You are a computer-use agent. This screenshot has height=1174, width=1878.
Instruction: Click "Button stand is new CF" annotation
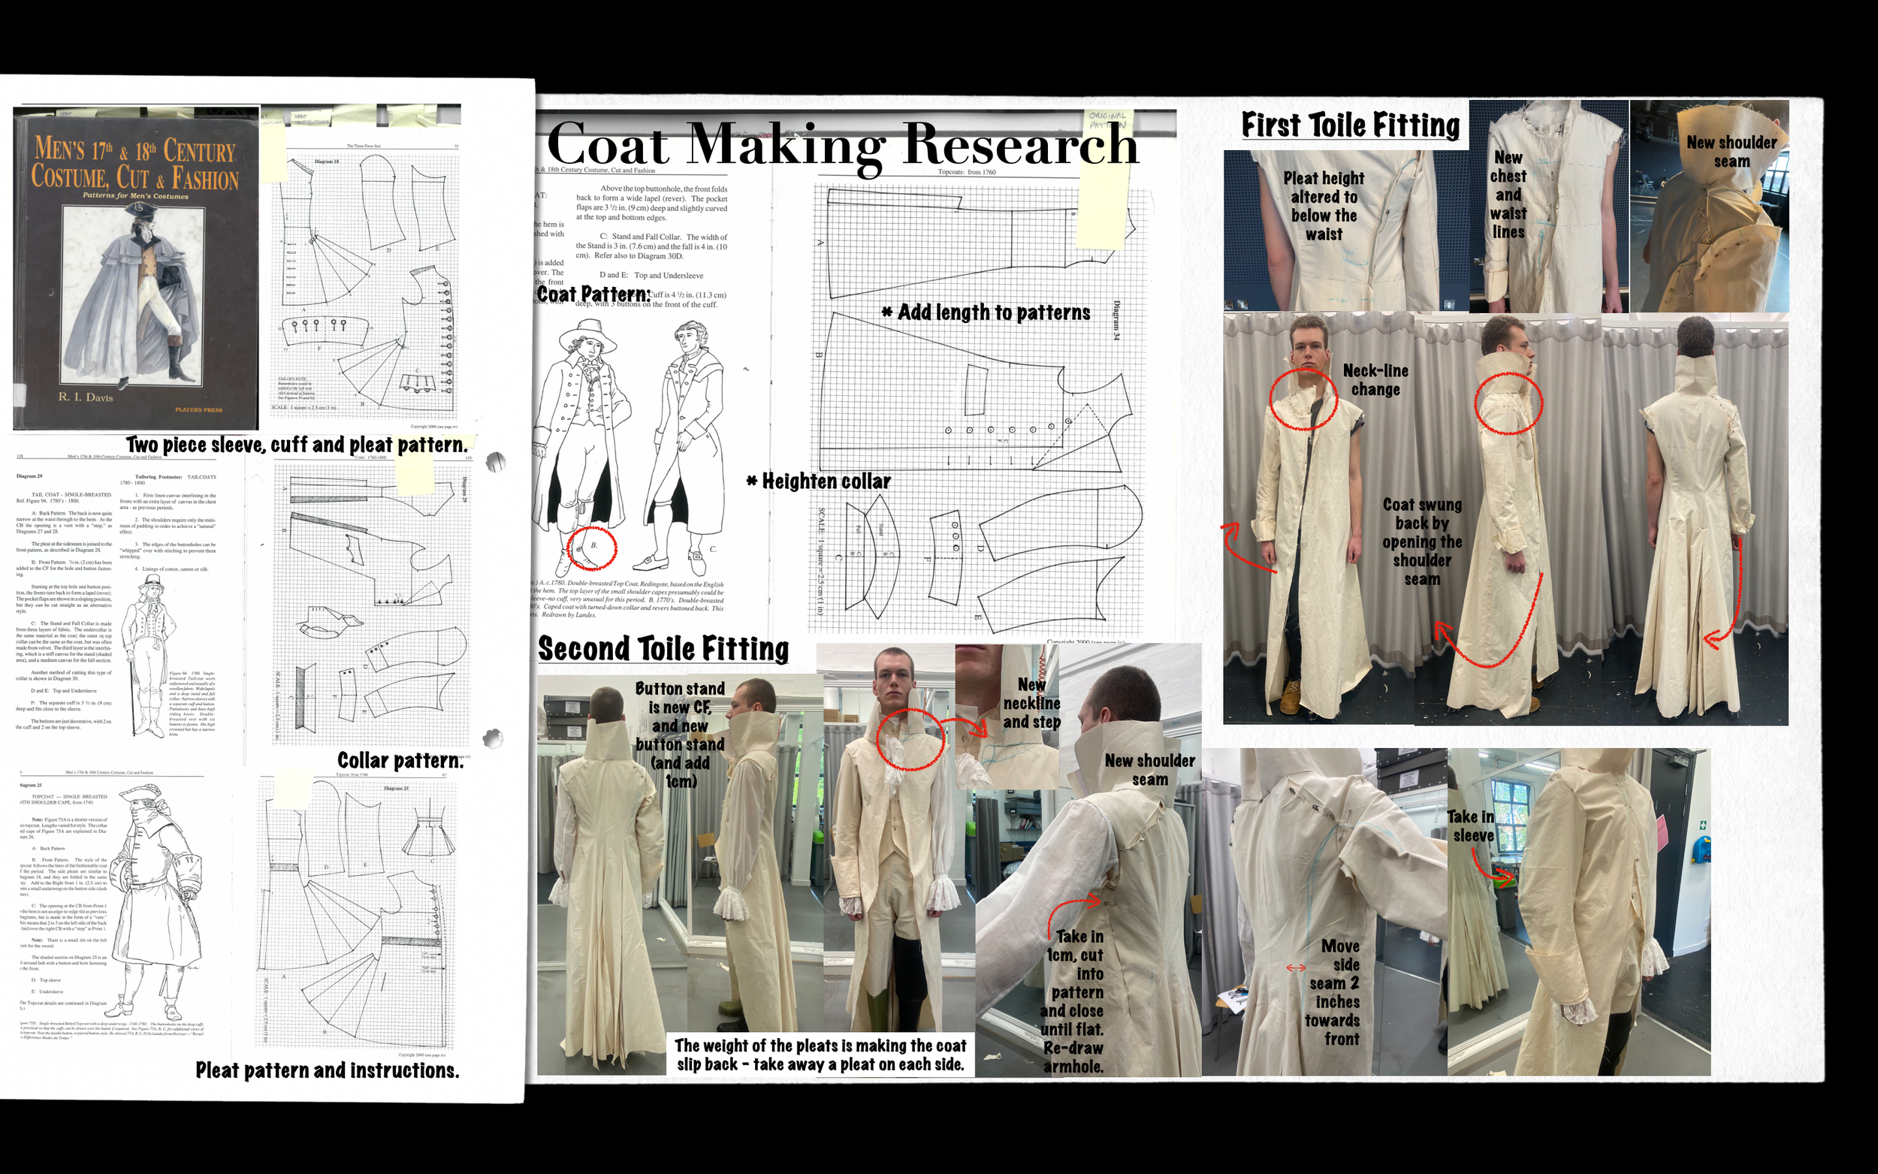click(680, 735)
